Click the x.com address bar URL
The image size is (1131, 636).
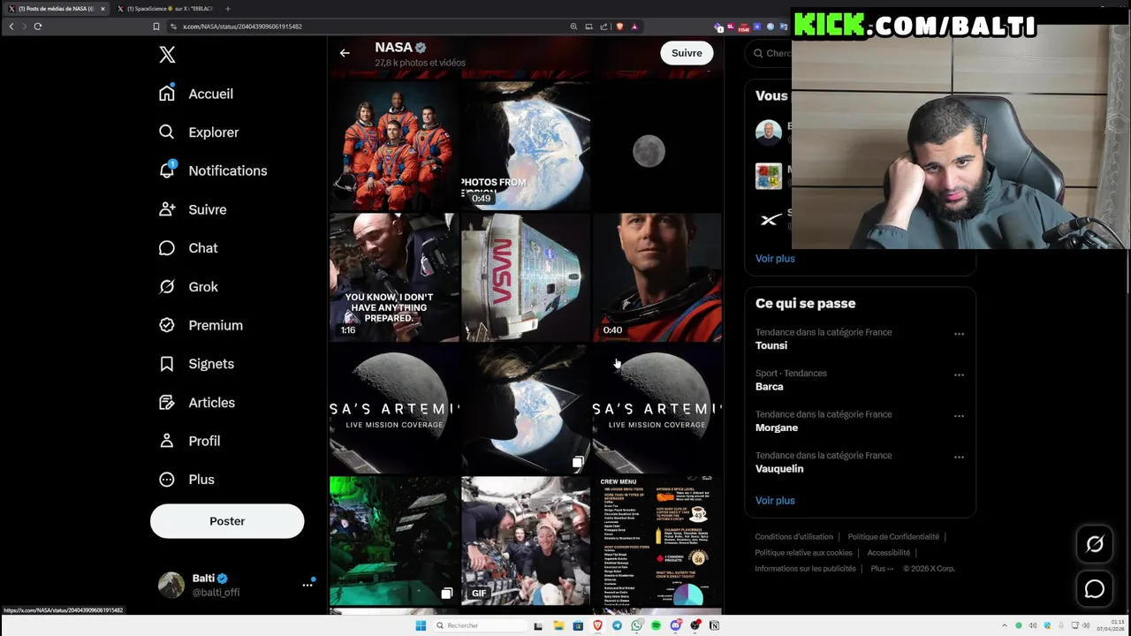click(x=242, y=26)
